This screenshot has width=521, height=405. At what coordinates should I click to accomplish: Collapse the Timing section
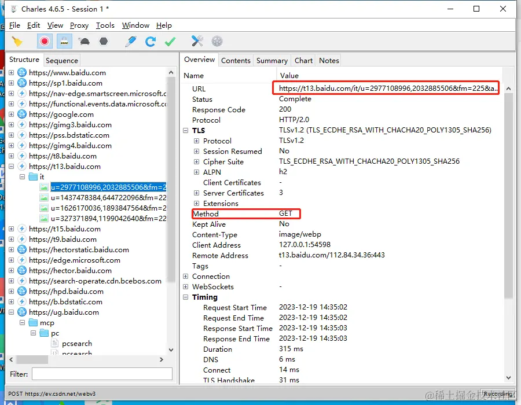[185, 297]
